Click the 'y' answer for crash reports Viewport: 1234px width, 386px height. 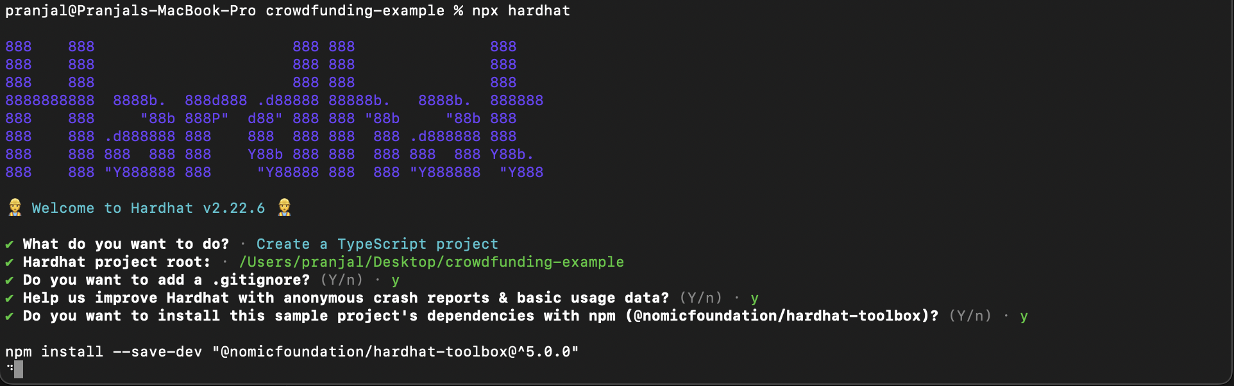[755, 299]
